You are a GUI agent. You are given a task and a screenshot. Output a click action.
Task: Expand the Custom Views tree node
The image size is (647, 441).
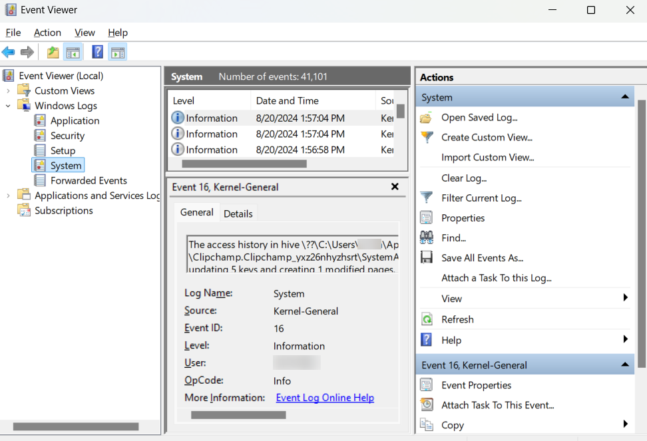point(9,90)
